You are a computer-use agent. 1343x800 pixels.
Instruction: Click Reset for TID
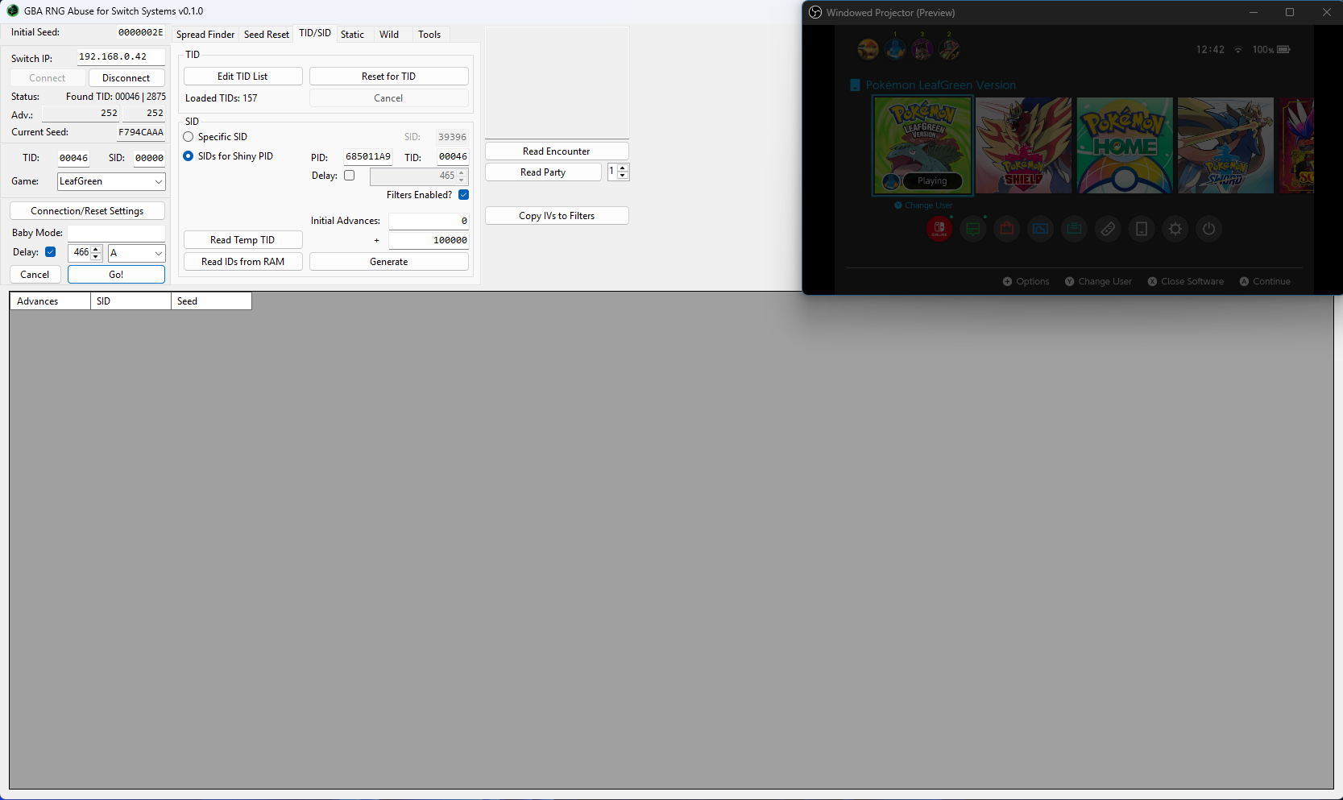pyautogui.click(x=388, y=77)
